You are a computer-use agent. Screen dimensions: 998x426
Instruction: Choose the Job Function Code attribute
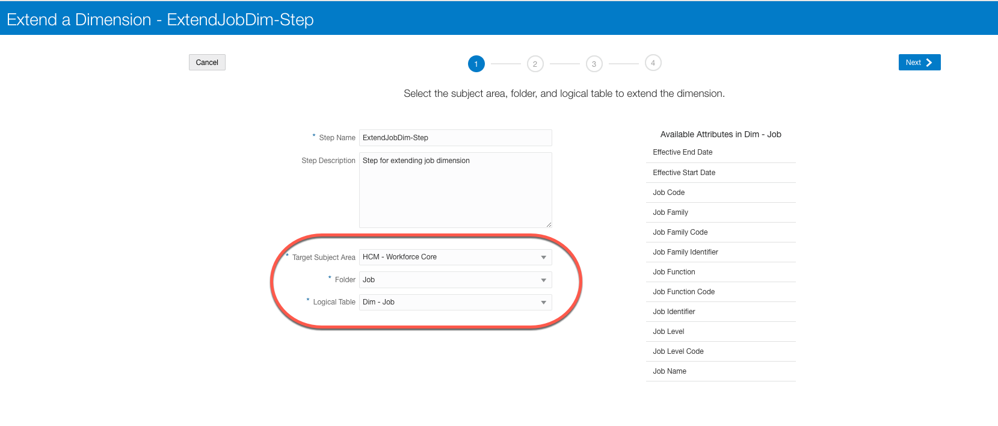(x=684, y=292)
